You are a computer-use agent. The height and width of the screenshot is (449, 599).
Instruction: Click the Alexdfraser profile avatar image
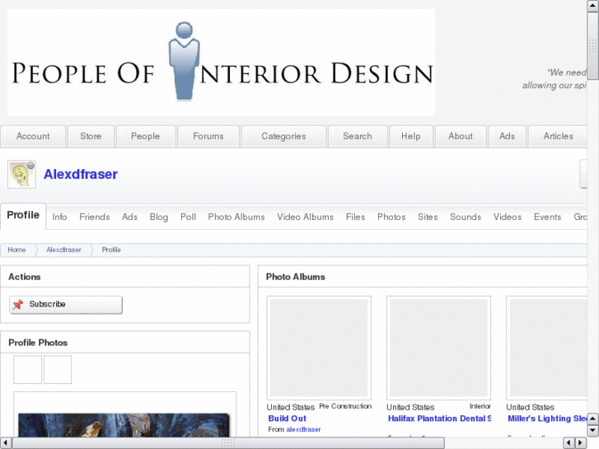(21, 175)
